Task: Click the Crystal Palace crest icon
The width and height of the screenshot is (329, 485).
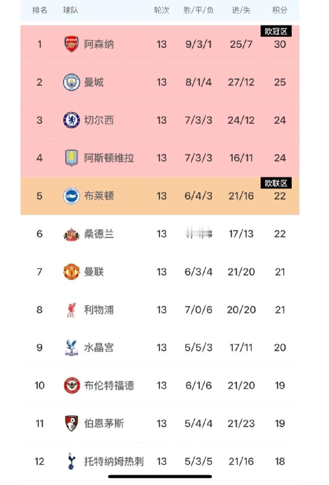Action: tap(72, 348)
